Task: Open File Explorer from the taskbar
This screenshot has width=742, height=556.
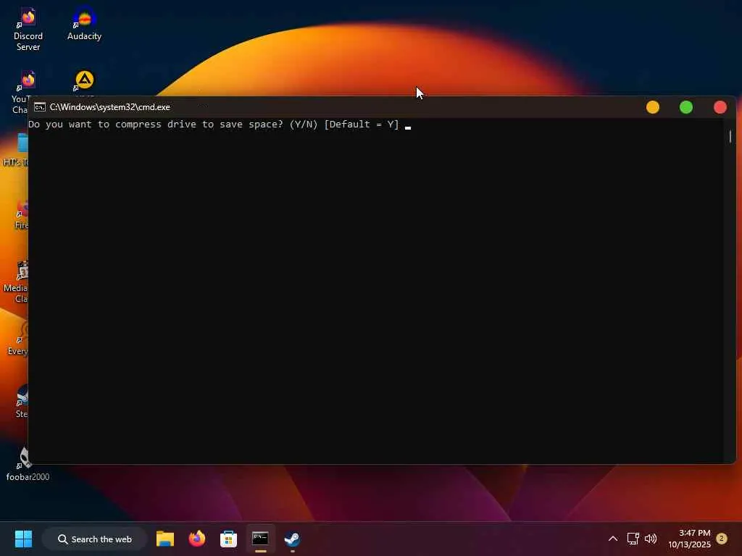Action: 165,539
